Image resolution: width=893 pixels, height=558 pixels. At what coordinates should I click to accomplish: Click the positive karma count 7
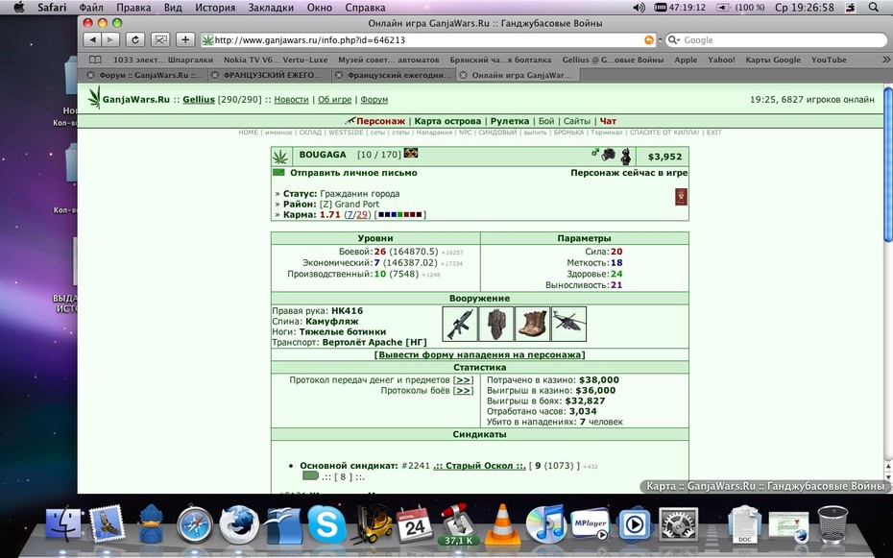[x=350, y=215]
